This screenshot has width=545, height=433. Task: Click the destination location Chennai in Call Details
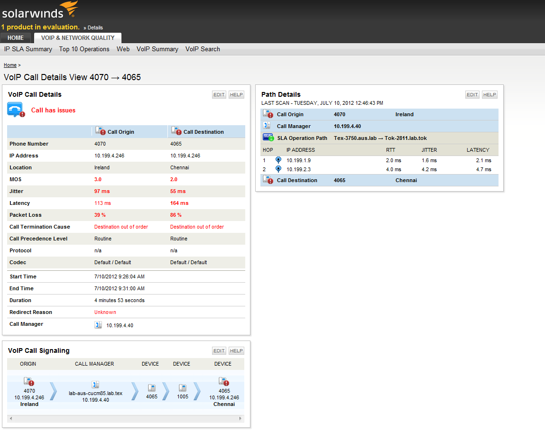click(x=180, y=167)
